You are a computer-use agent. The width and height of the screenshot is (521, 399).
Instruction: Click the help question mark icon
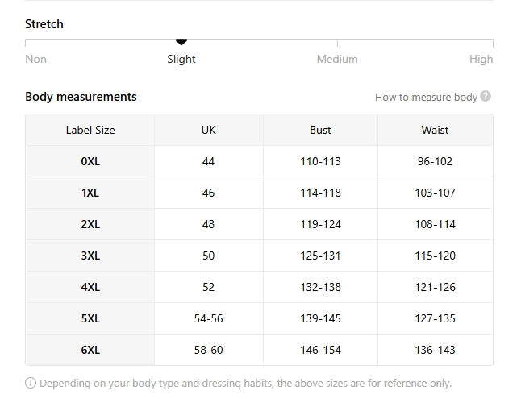click(x=486, y=97)
